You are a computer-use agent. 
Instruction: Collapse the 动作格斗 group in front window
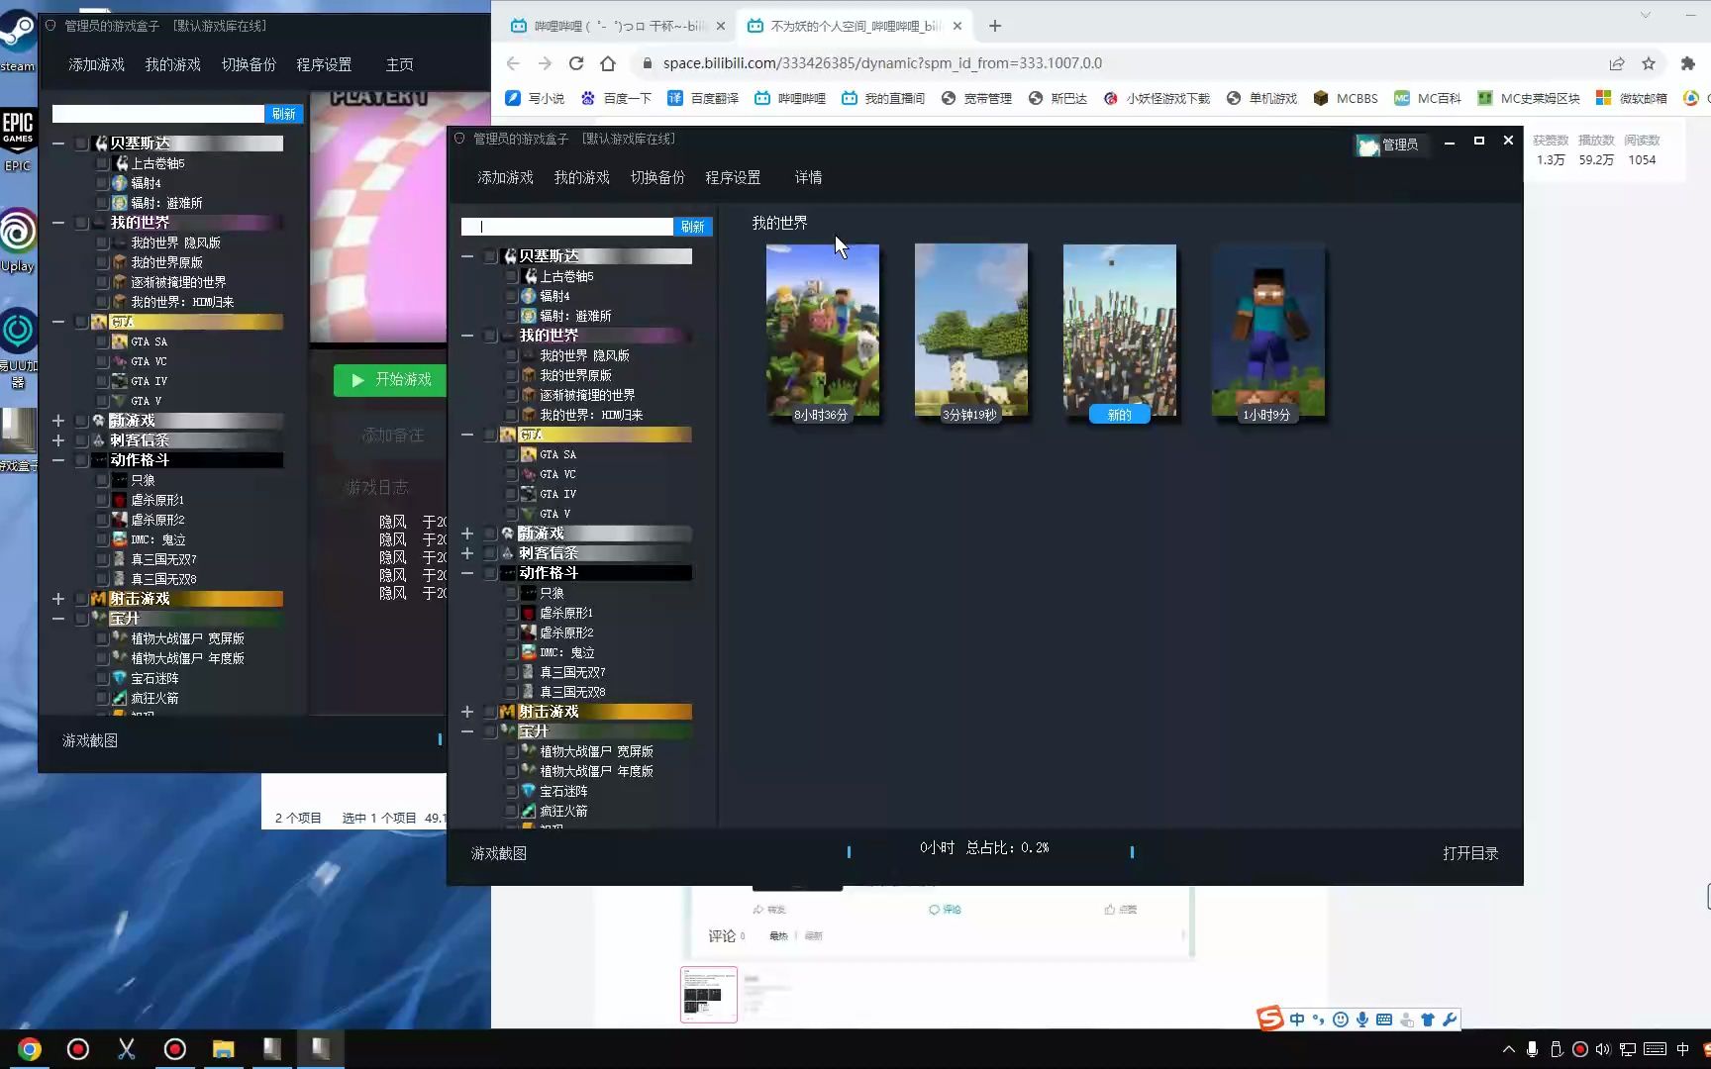point(467,573)
